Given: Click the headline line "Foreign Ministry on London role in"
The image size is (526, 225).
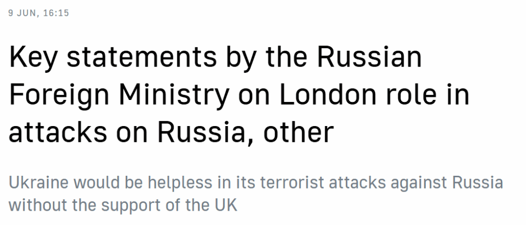Looking at the screenshot, I should (239, 96).
